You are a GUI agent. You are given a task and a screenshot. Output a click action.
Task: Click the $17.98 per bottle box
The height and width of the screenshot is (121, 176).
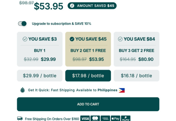click(x=88, y=76)
